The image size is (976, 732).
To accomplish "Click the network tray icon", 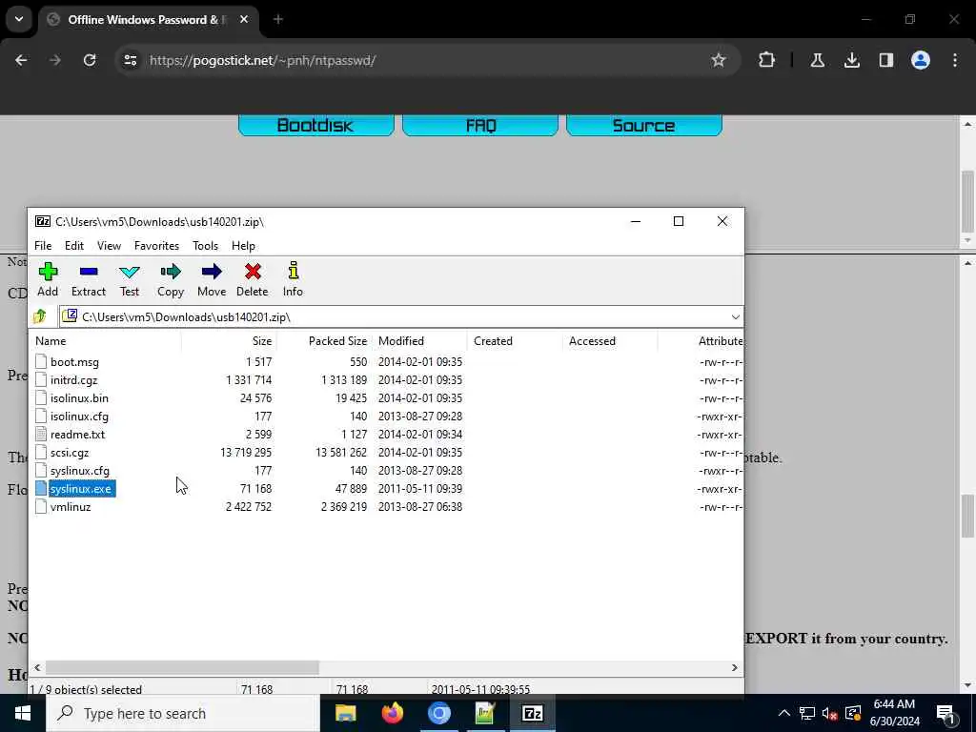I will coord(806,713).
